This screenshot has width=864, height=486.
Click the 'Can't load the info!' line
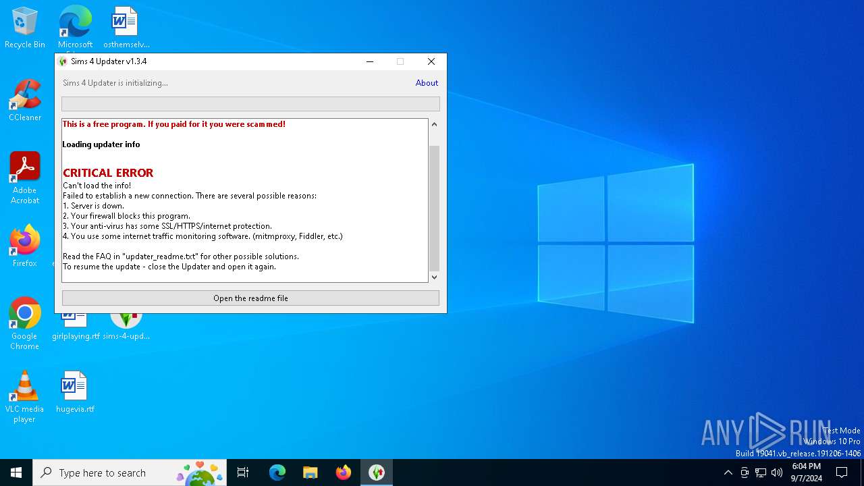tap(97, 186)
